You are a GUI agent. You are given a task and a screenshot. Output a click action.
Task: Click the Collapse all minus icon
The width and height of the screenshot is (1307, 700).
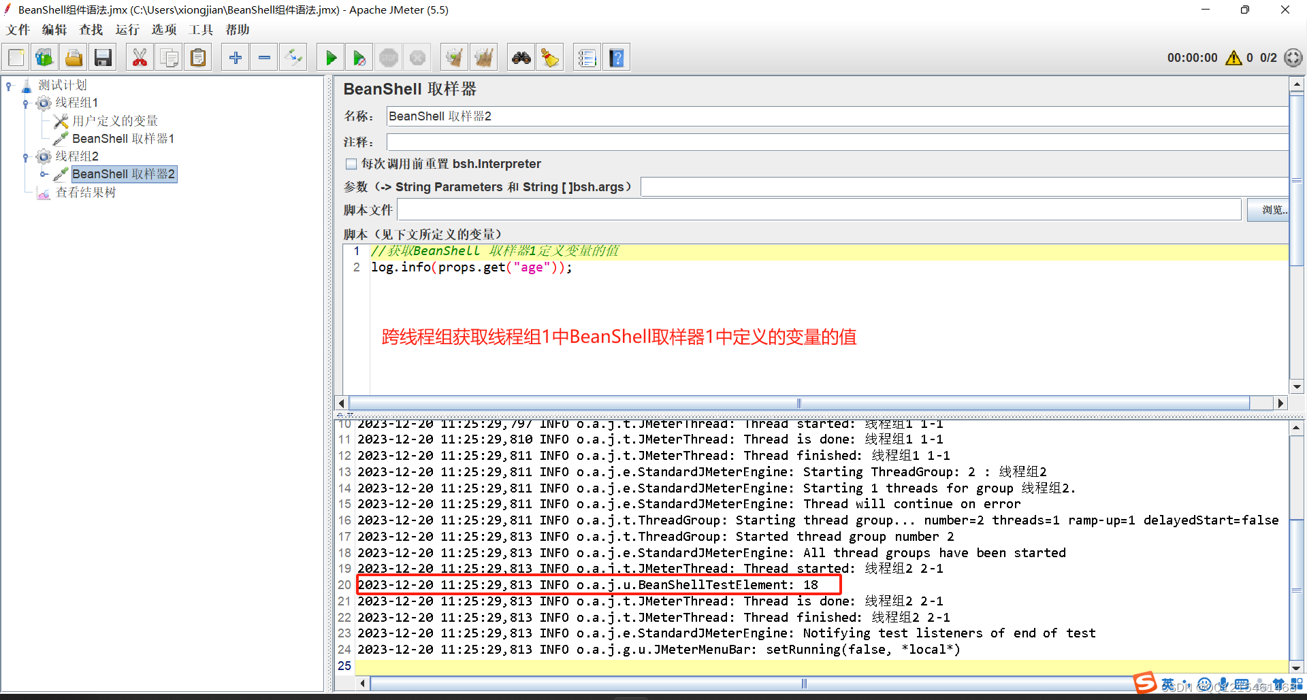(264, 58)
